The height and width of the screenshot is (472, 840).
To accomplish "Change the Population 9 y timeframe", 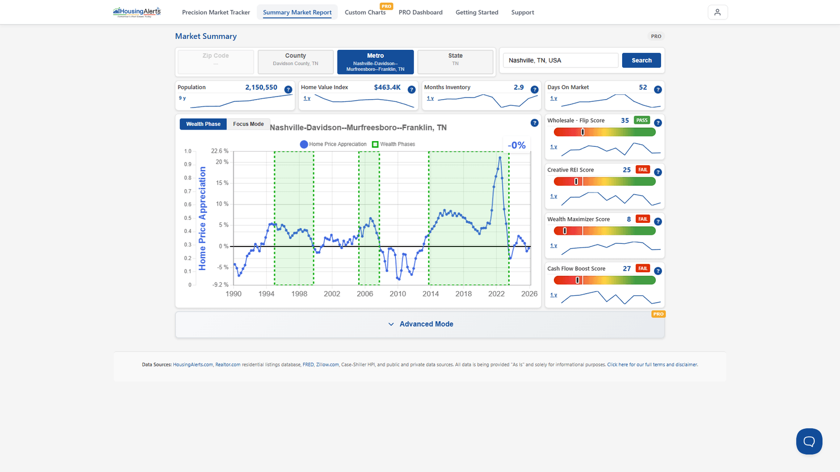I will (182, 98).
